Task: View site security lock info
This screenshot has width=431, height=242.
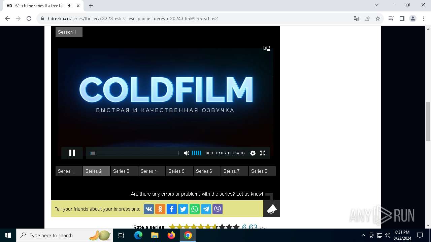Action: pos(42,18)
